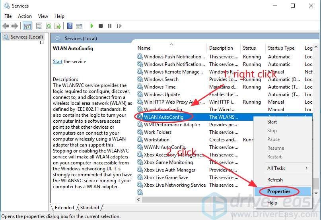Click the Export List toolbar icon
Screen dimensions: 321x220
(x=58, y=26)
